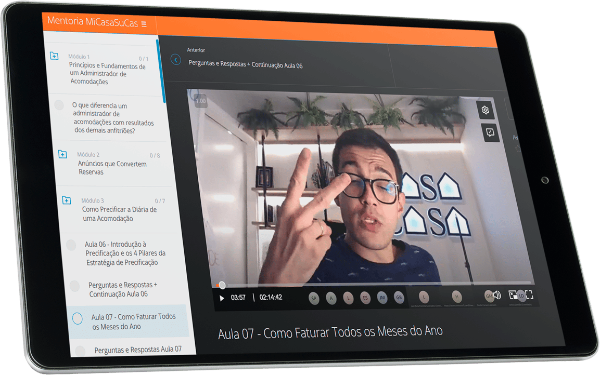Viewport: 600px width, 375px height.
Task: Open lesson Aula 06 - Introdução à Precificação
Action: coord(125,253)
